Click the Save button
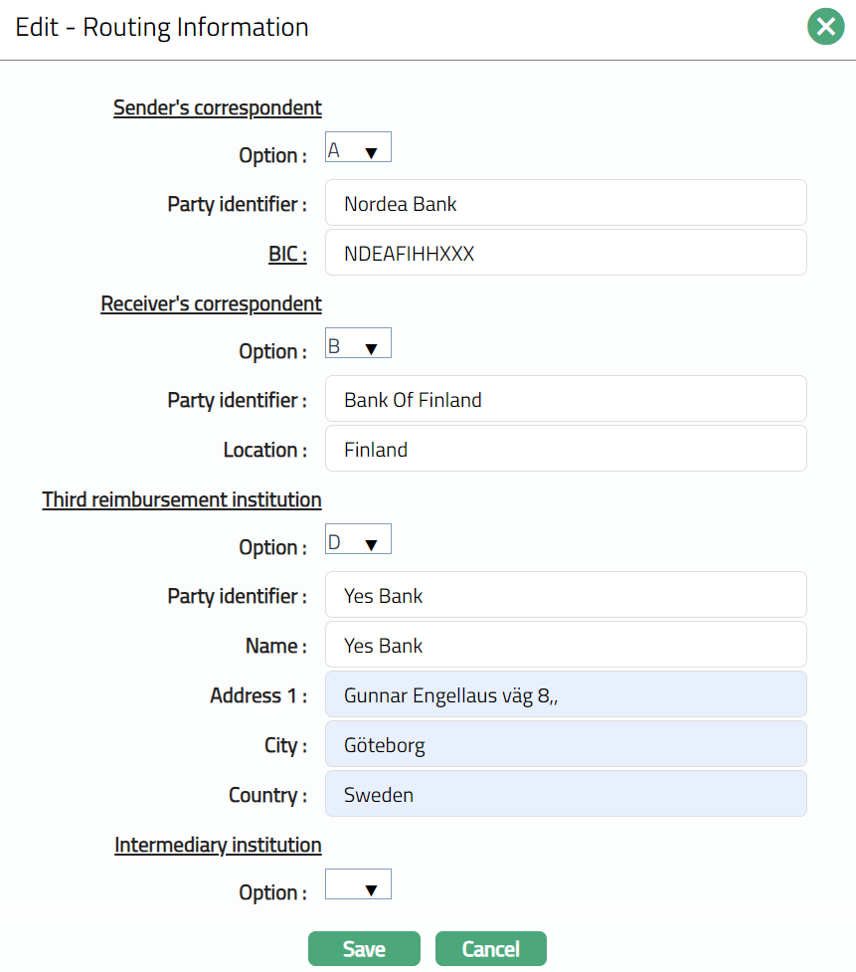 click(364, 949)
